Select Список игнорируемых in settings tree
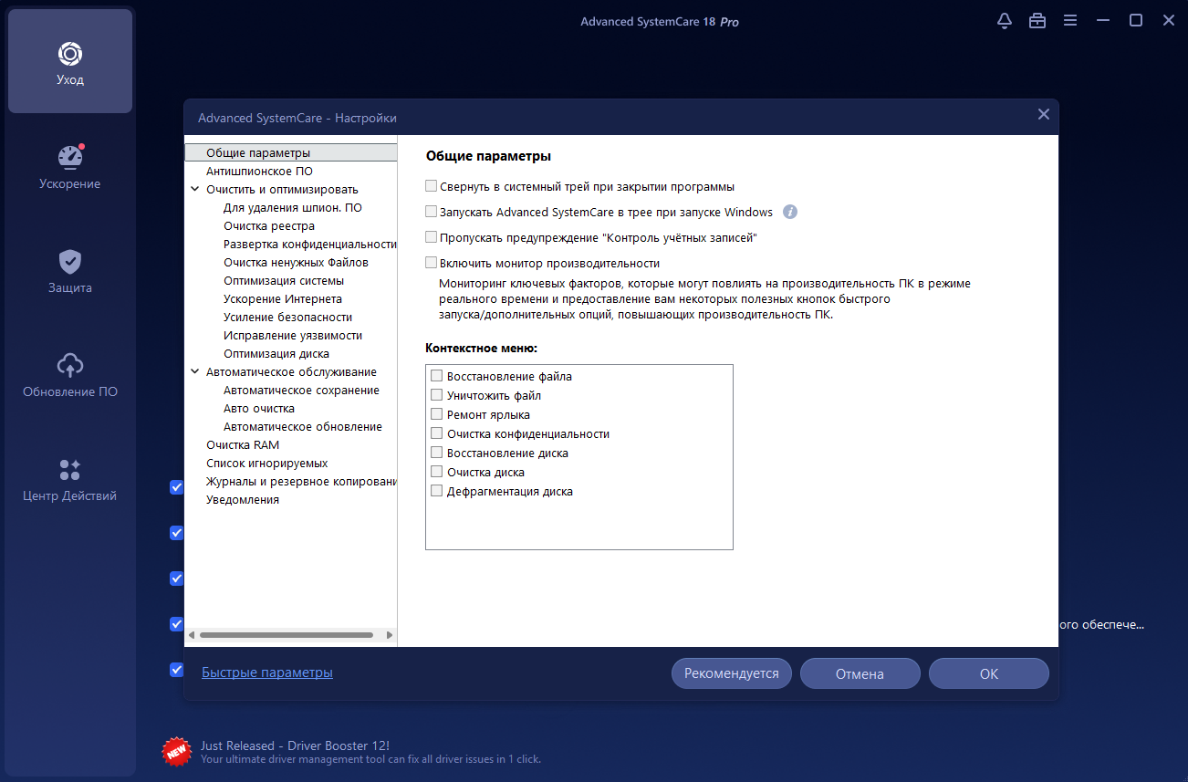Image resolution: width=1188 pixels, height=782 pixels. click(266, 464)
